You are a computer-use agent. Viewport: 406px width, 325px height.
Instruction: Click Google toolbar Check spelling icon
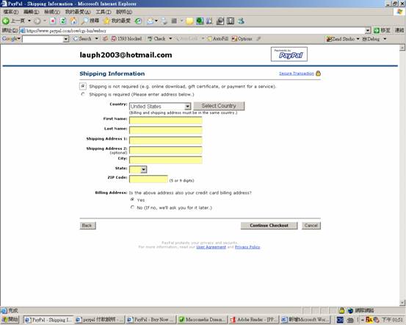pyautogui.click(x=150, y=39)
